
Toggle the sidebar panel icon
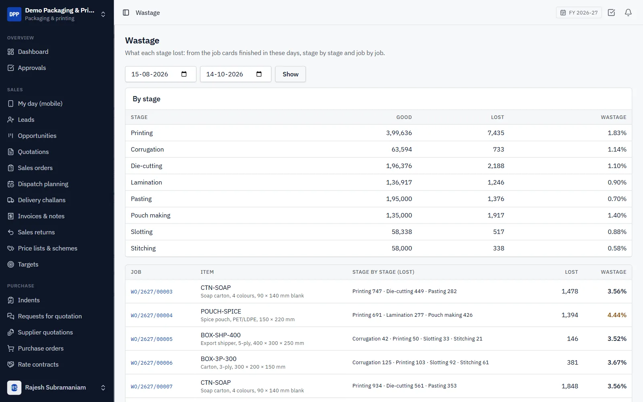coord(126,12)
